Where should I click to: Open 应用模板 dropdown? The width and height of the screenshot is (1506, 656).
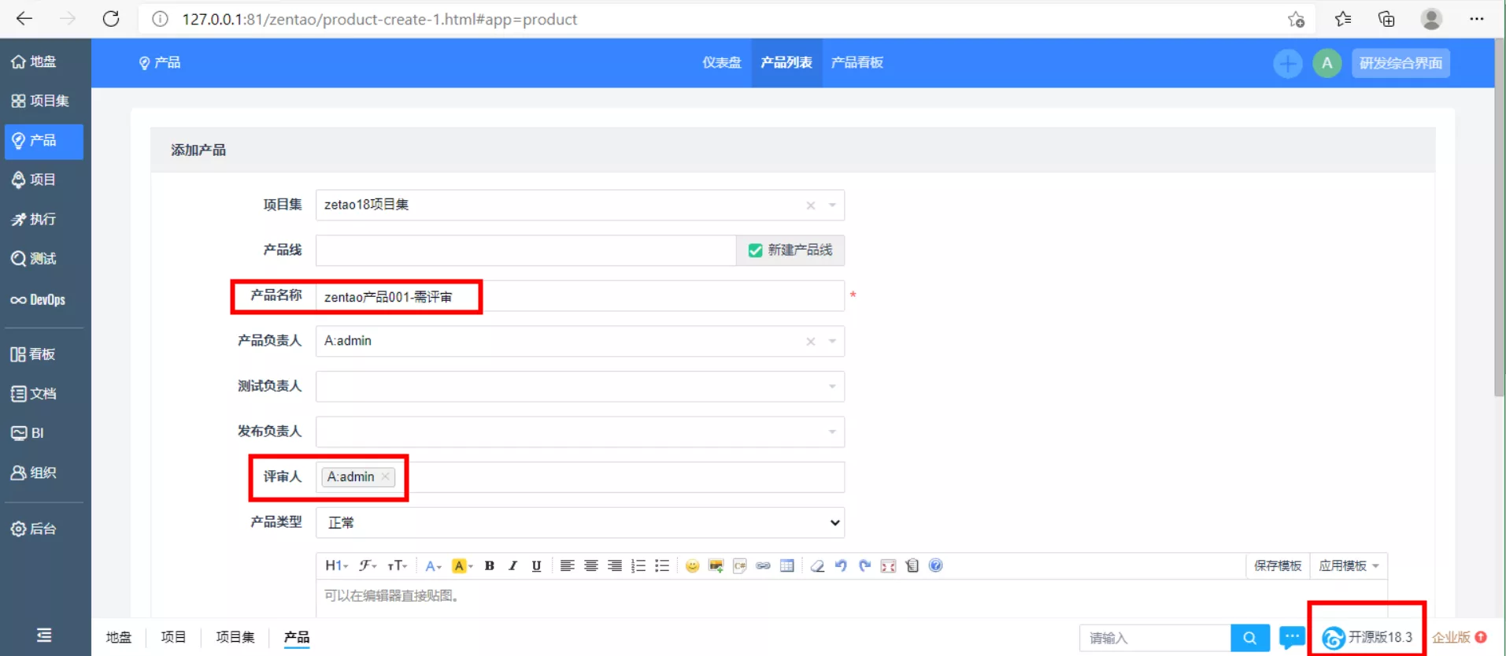pyautogui.click(x=1349, y=565)
